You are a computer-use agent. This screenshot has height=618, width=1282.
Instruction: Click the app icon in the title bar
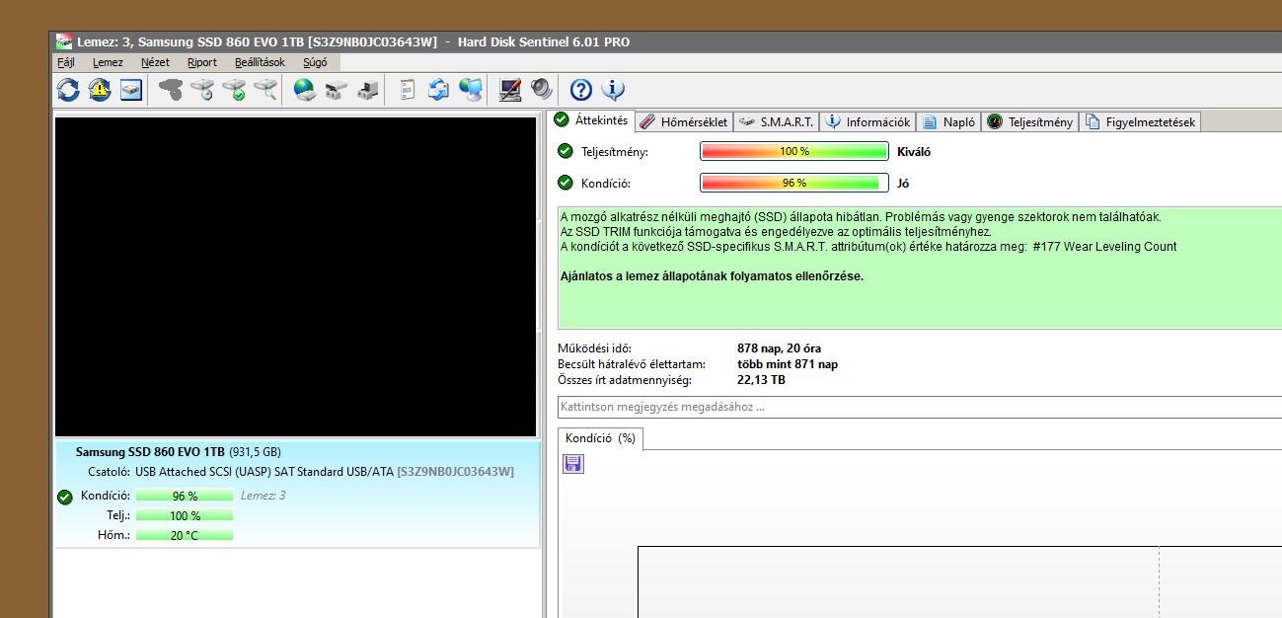(x=64, y=41)
